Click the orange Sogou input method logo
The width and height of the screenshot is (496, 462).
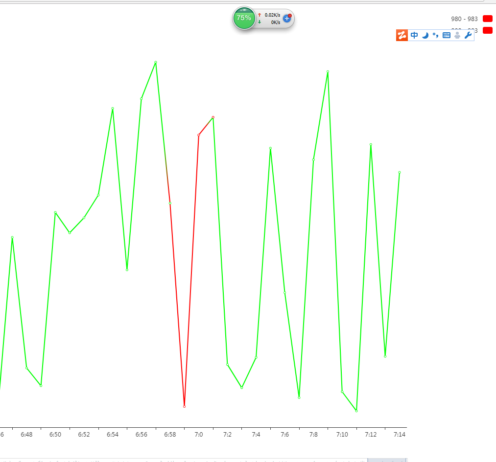[x=402, y=35]
